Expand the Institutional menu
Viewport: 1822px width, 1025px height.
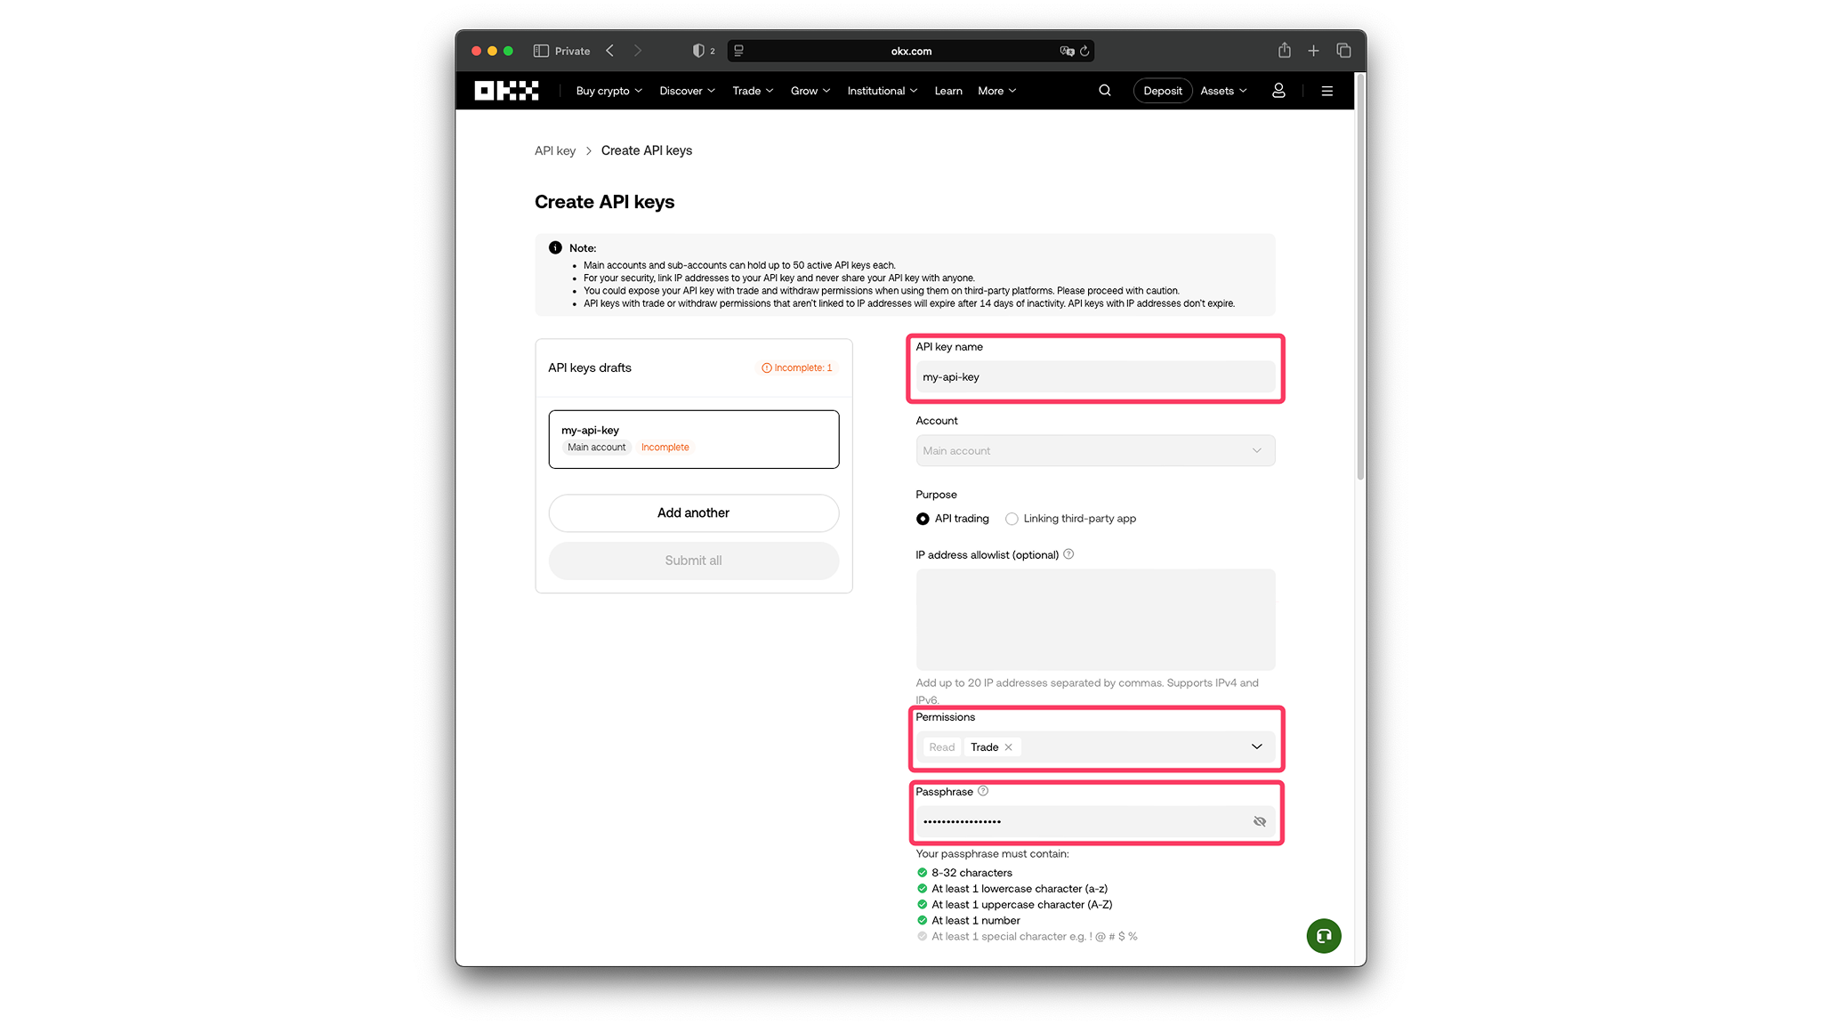[882, 91]
